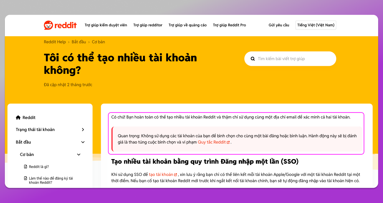This screenshot has width=383, height=203.
Task: Open the article Reddit là gì?
Action: pyautogui.click(x=39, y=167)
